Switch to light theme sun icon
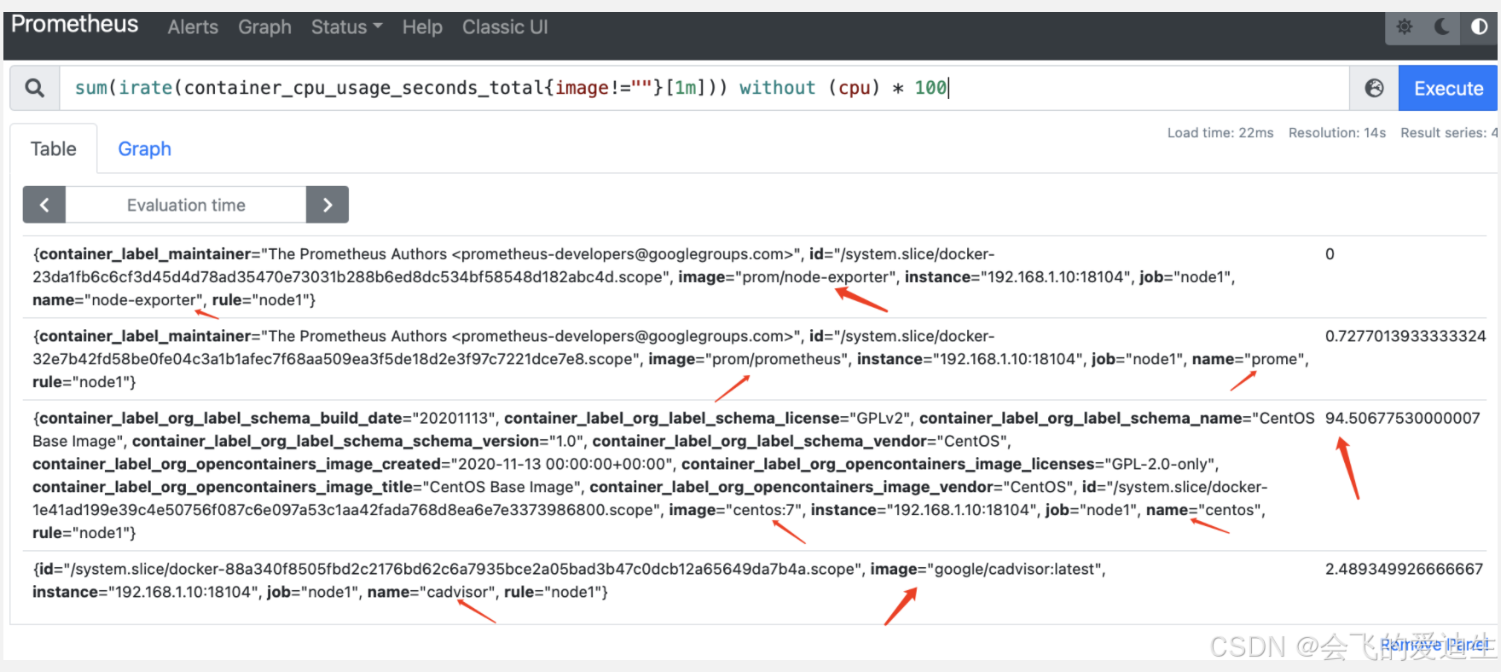Viewport: 1501px width, 672px height. point(1405,27)
